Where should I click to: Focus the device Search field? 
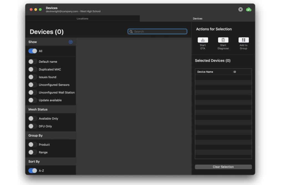[x=159, y=32]
